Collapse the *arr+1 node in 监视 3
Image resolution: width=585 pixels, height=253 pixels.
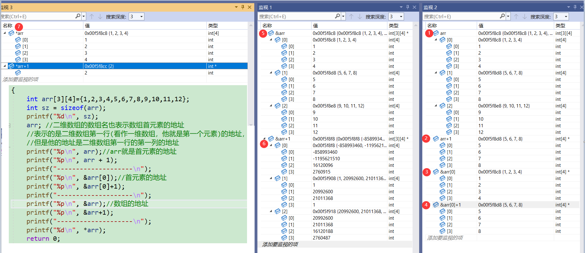click(5, 66)
